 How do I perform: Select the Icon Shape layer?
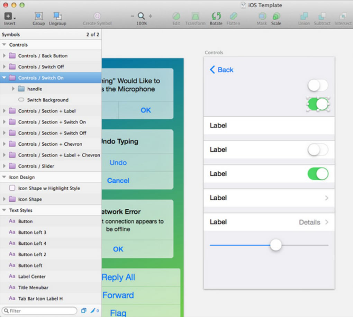click(51, 199)
